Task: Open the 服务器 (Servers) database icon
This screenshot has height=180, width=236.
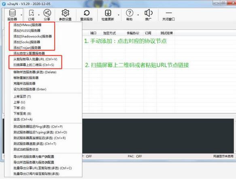Action: (12, 15)
